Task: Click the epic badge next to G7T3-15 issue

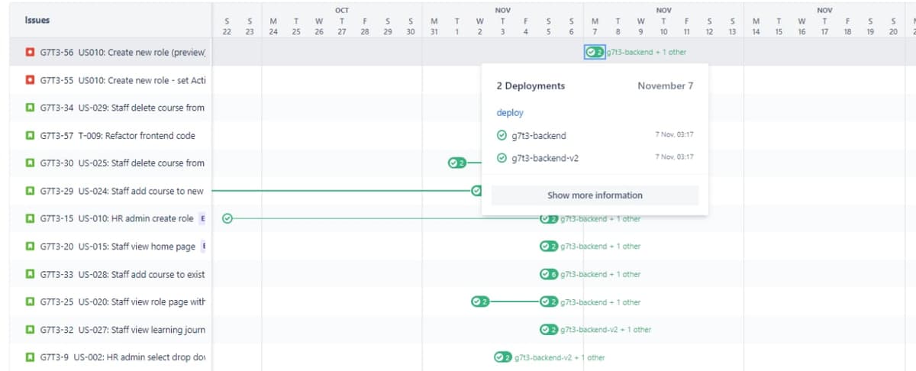Action: pyautogui.click(x=202, y=218)
